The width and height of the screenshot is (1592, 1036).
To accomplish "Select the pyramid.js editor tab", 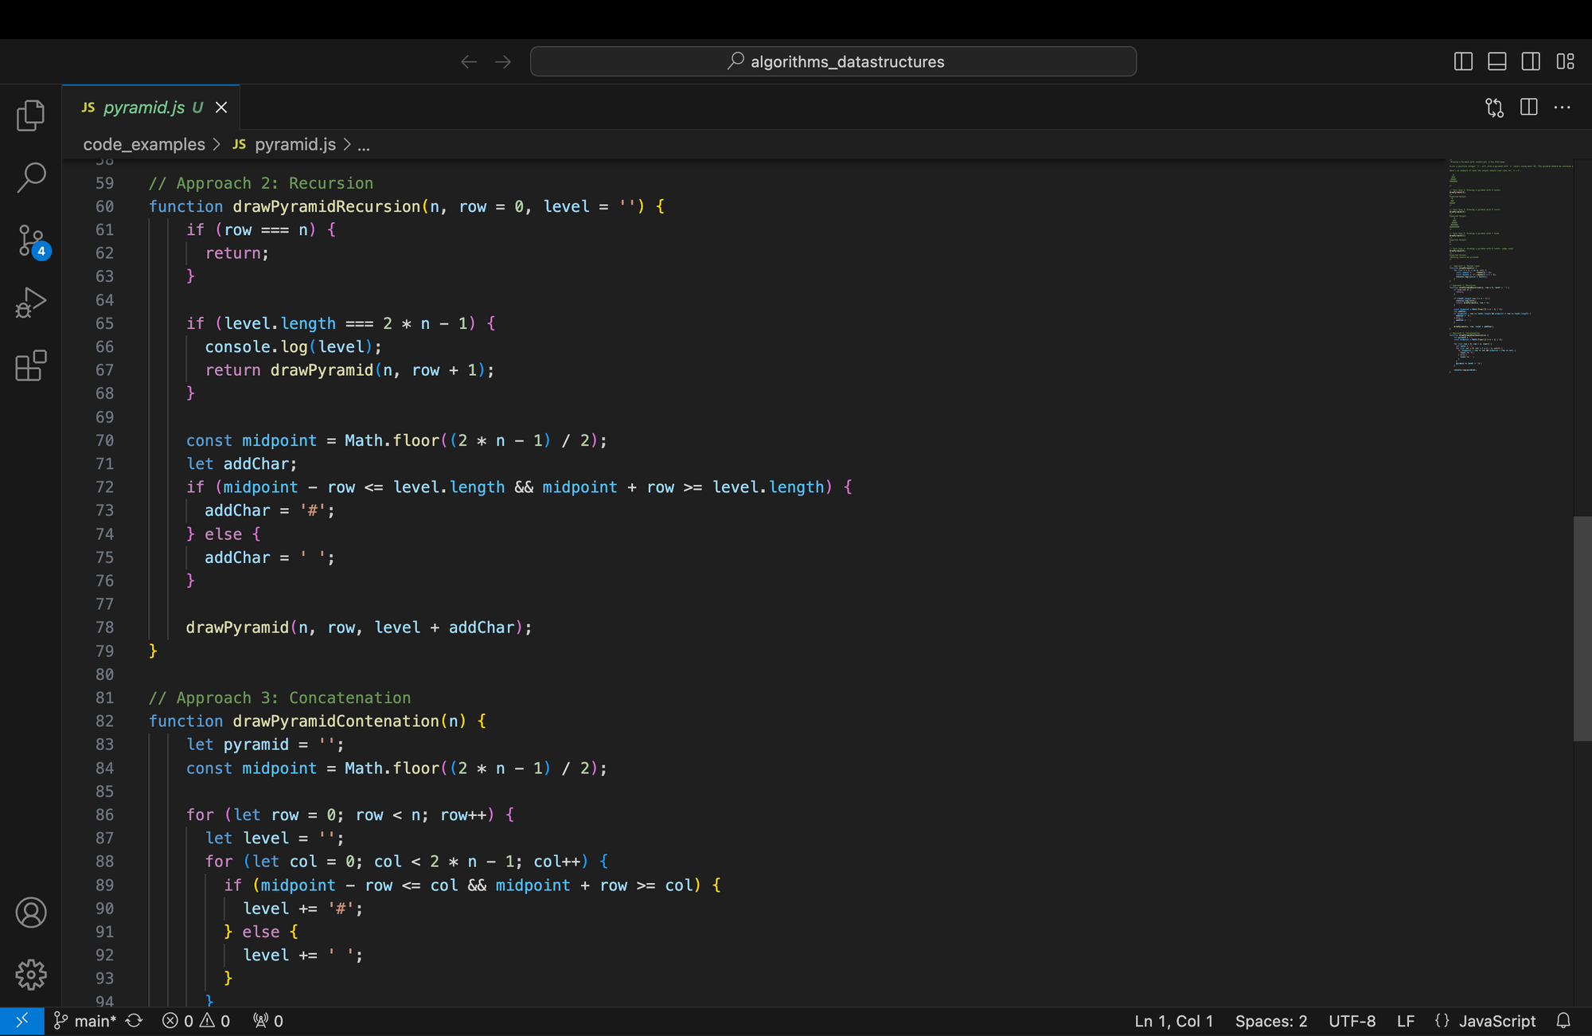I will point(143,107).
